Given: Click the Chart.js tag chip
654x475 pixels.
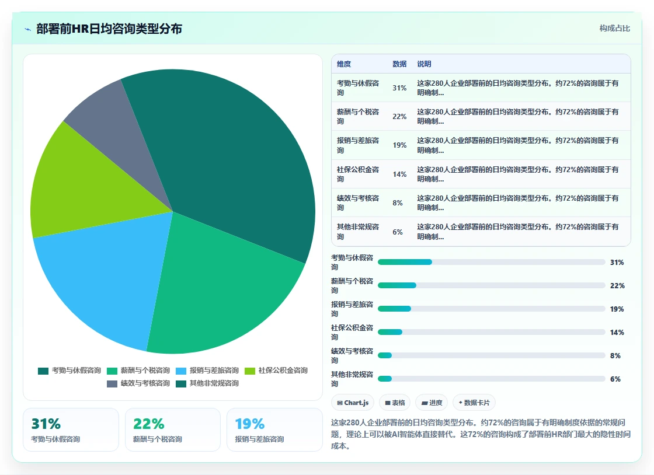Looking at the screenshot, I should (353, 403).
